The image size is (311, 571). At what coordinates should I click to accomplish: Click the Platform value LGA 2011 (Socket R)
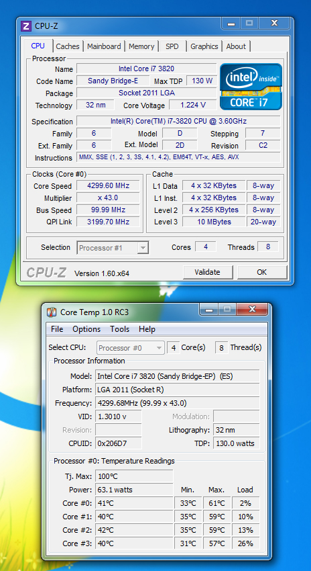pyautogui.click(x=178, y=390)
